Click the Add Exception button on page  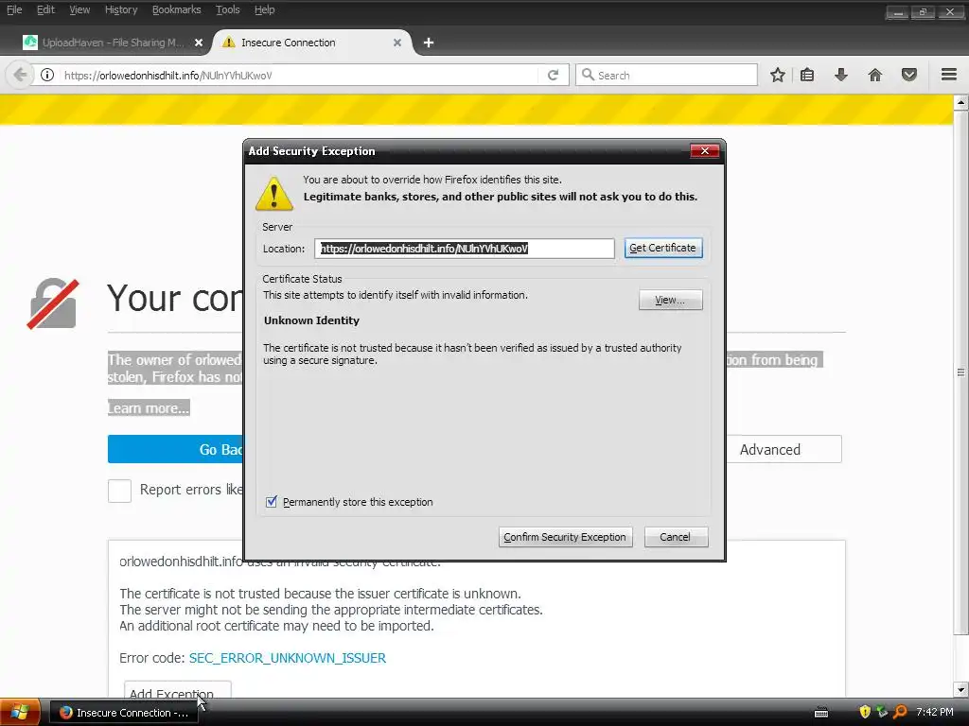(177, 689)
